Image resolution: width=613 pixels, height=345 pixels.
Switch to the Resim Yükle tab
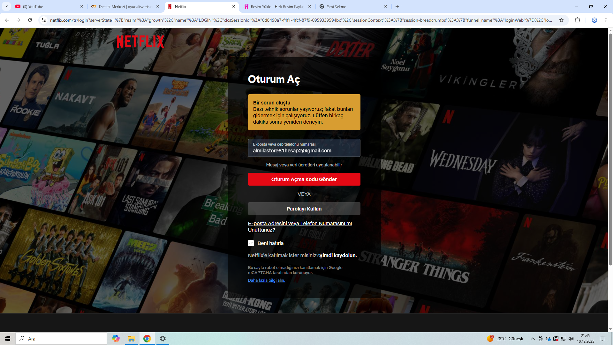pos(277,6)
